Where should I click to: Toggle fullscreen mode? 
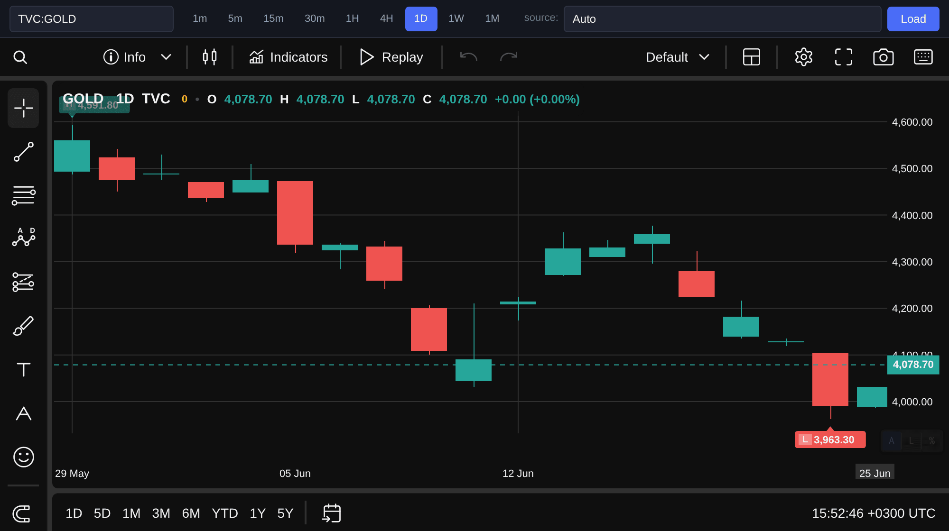click(x=843, y=57)
